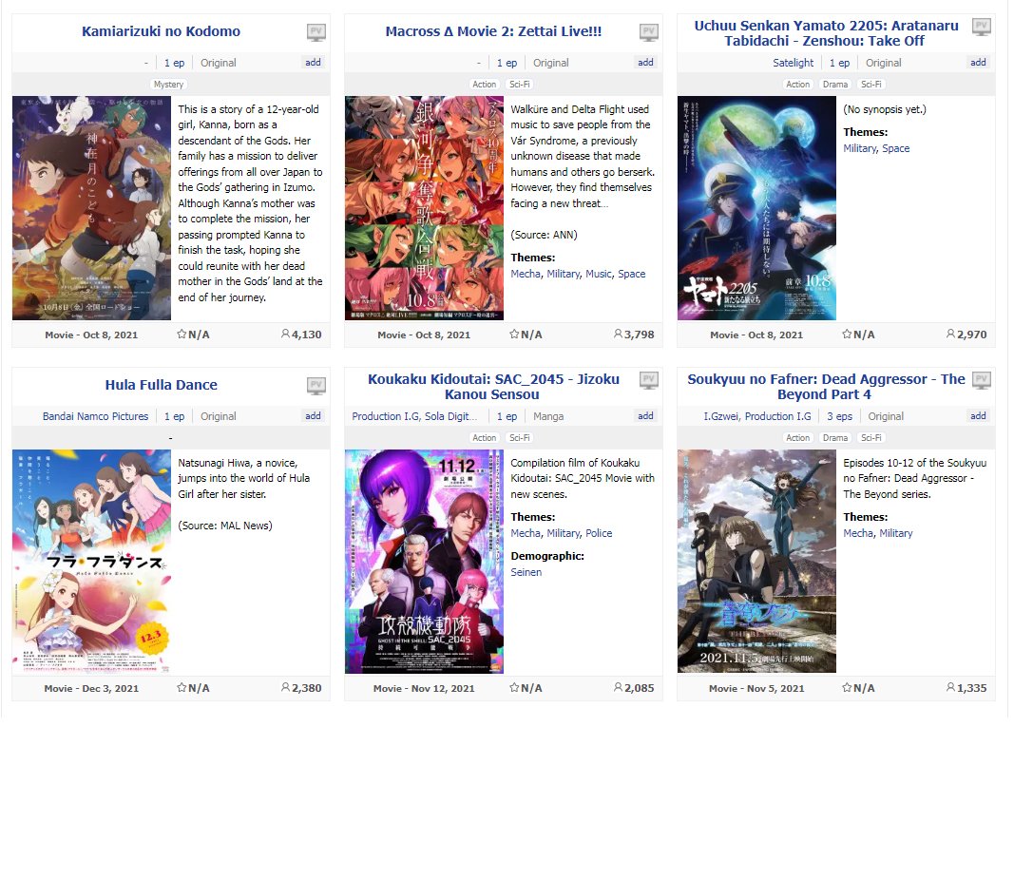Add Soukyuu no Fafner to list

click(978, 416)
